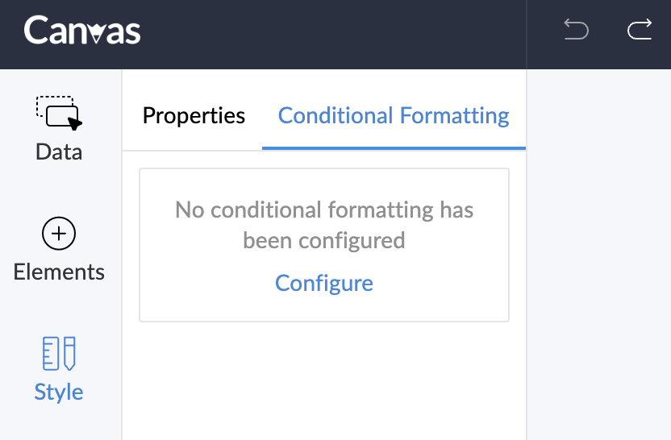Viewport: 671px width, 440px height.
Task: Click the triangle emblem inside the Canvas logo
Action: (x=96, y=34)
